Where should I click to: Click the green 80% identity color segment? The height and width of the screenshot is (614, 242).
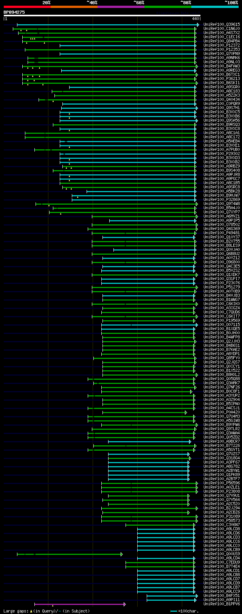[168, 7]
